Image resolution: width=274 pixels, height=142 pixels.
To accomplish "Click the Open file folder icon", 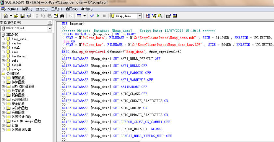I will click(16, 16).
